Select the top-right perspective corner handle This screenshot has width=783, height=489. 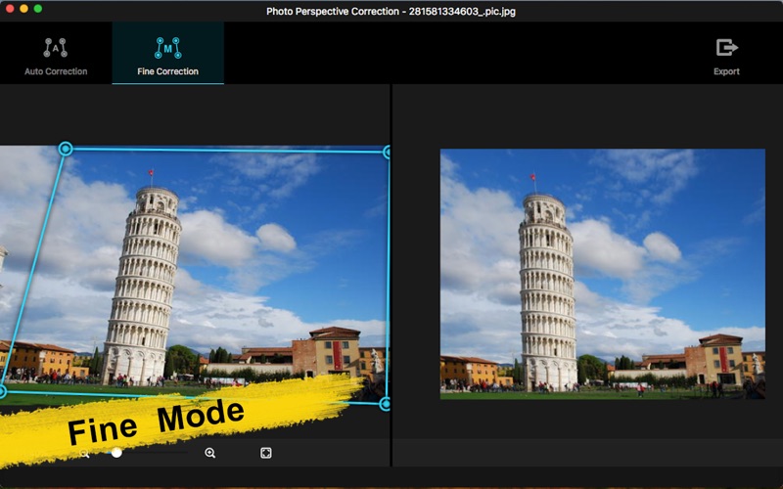[x=388, y=152]
